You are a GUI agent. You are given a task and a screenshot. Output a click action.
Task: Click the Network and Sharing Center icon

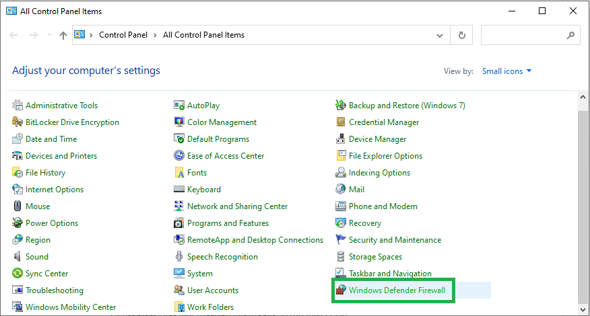pyautogui.click(x=179, y=206)
